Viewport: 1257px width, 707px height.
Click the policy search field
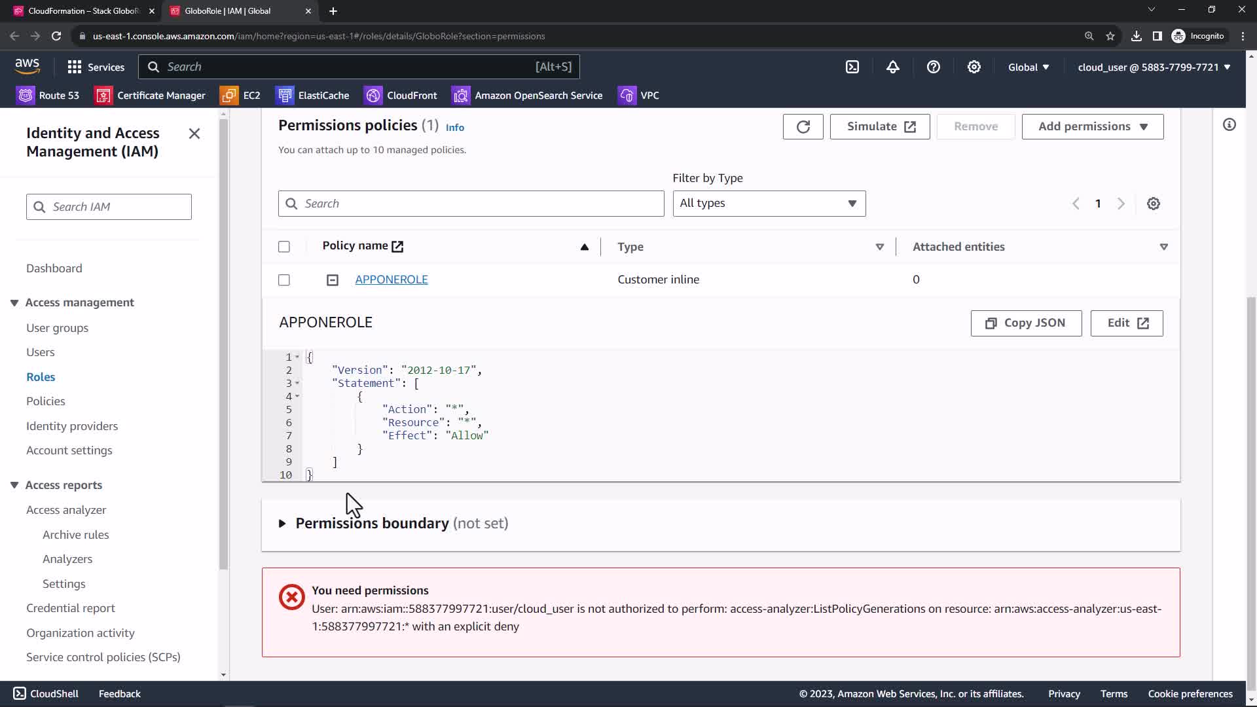click(471, 204)
